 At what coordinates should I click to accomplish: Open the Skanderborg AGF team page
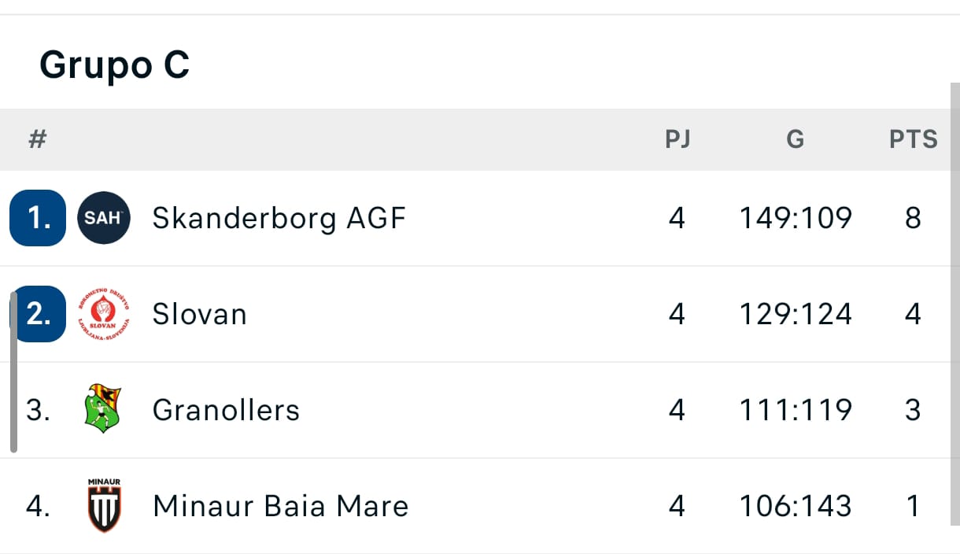pyautogui.click(x=277, y=218)
